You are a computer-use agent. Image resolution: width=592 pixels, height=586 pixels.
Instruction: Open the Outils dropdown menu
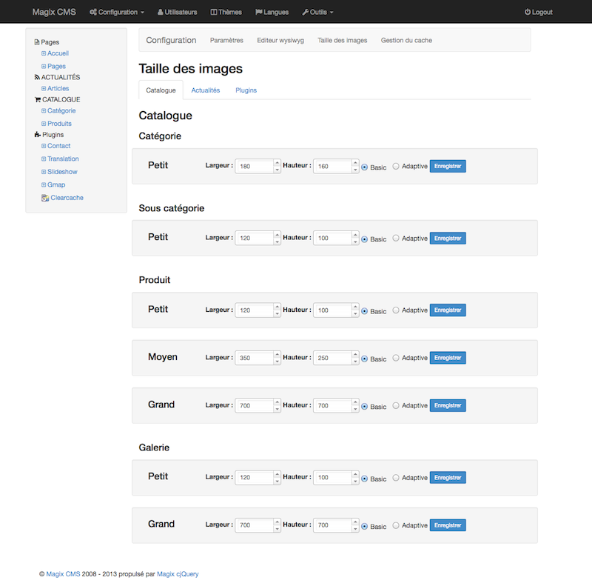[317, 12]
